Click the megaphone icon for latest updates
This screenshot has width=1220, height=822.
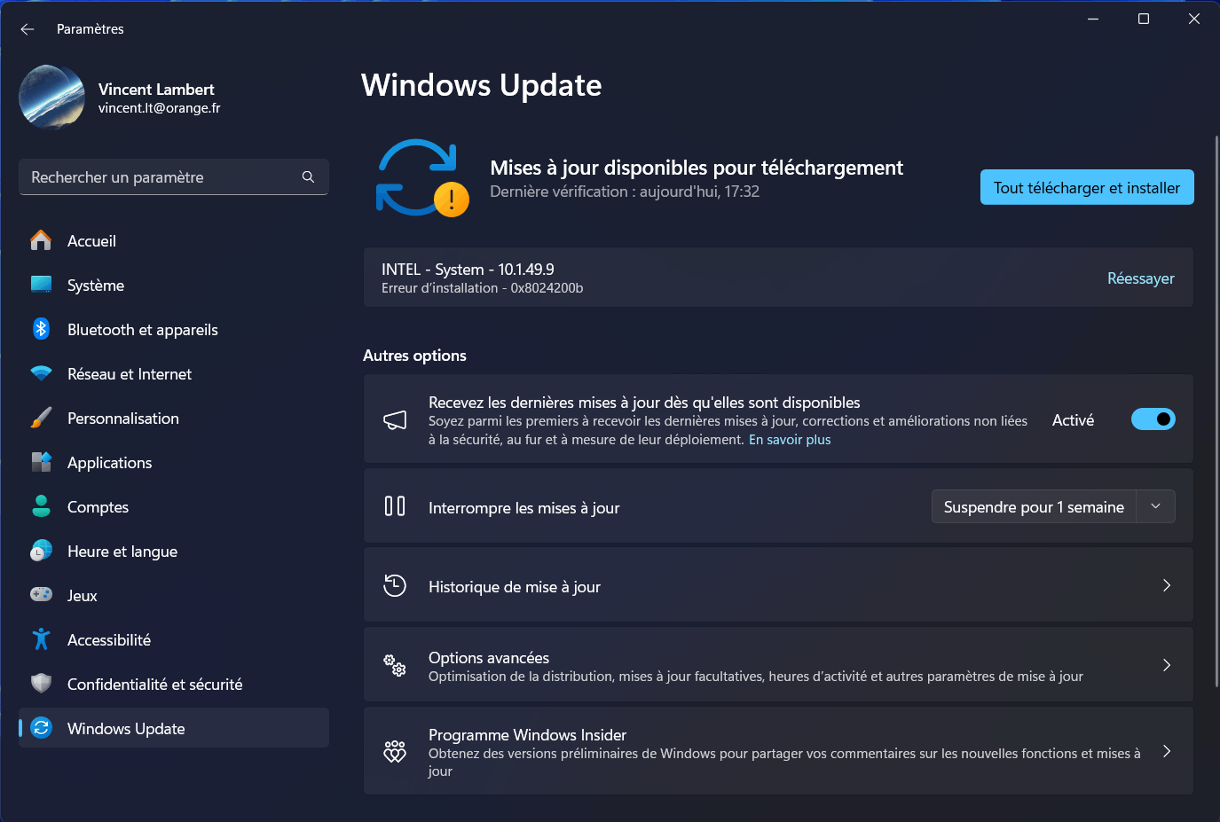[x=395, y=419]
